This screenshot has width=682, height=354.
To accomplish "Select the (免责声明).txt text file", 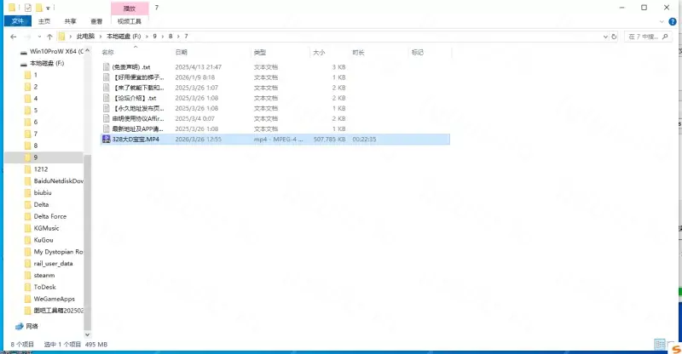I will point(130,66).
